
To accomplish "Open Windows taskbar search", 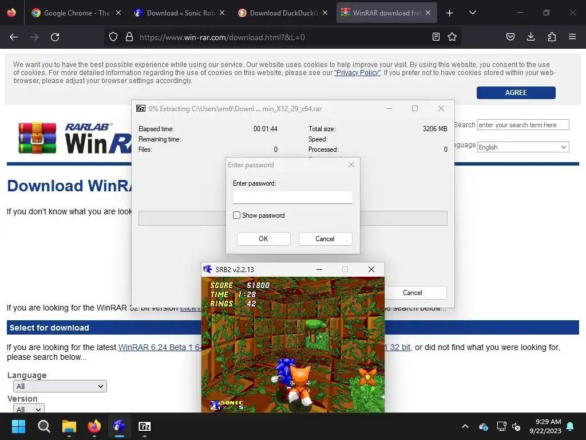I will 43,426.
